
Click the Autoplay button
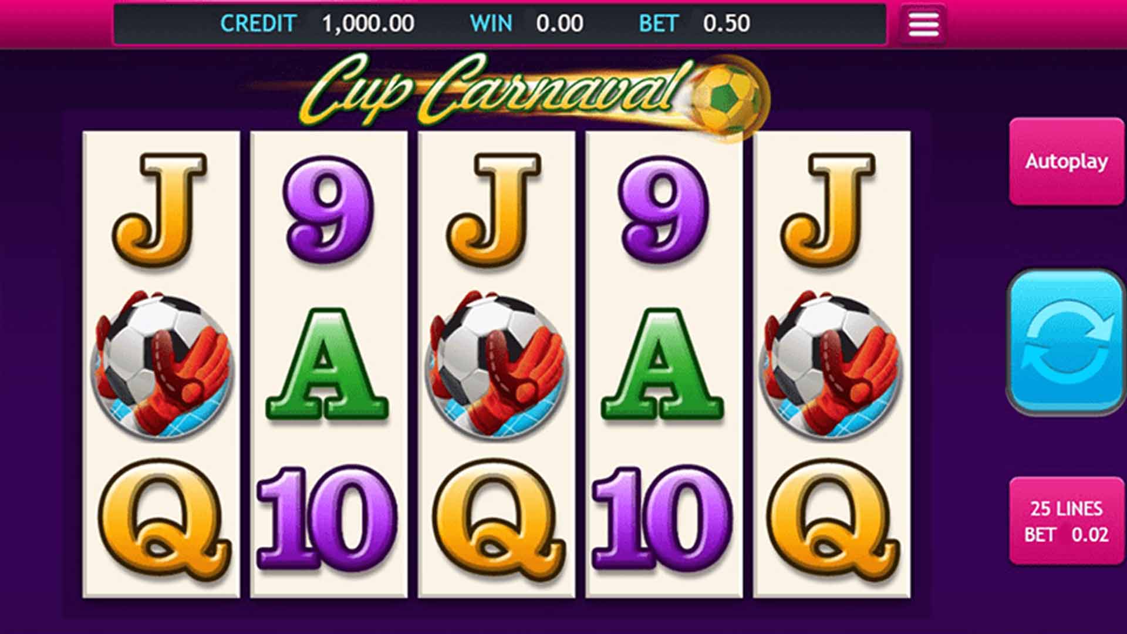click(x=1066, y=161)
